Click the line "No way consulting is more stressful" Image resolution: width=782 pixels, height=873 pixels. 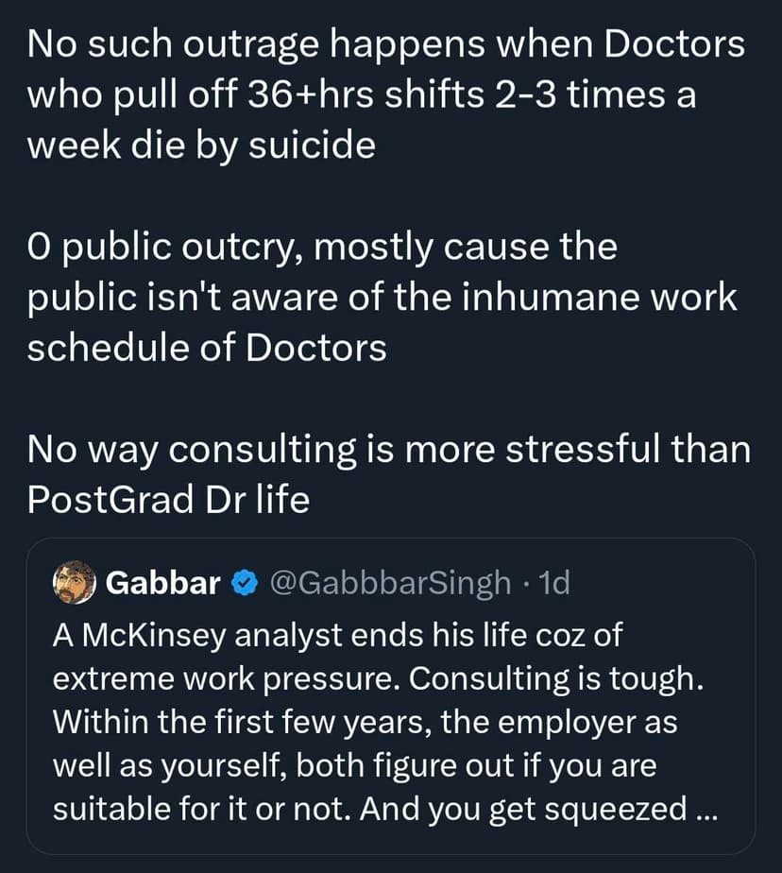click(389, 449)
